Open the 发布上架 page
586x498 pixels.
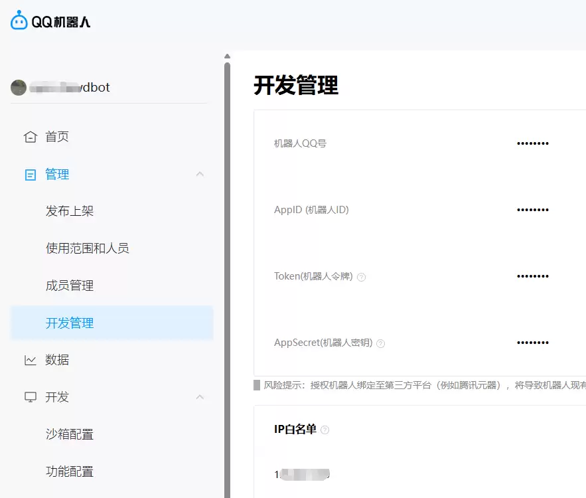[70, 210]
